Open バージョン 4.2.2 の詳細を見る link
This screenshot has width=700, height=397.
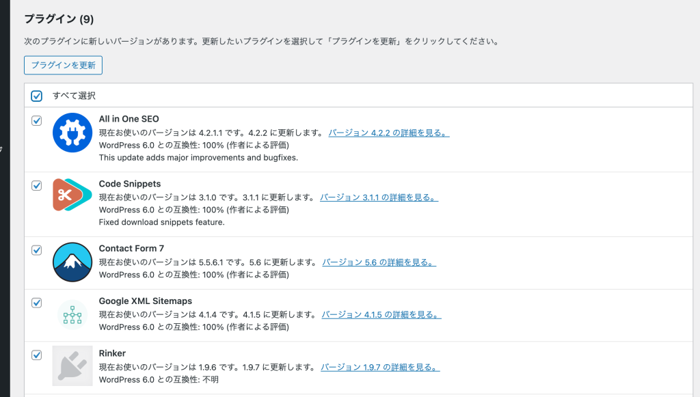pyautogui.click(x=389, y=133)
